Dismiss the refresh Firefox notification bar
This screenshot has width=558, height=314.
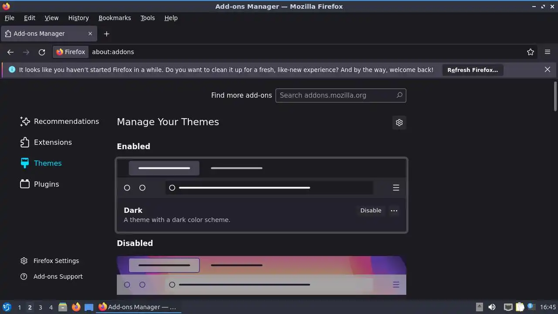548,70
